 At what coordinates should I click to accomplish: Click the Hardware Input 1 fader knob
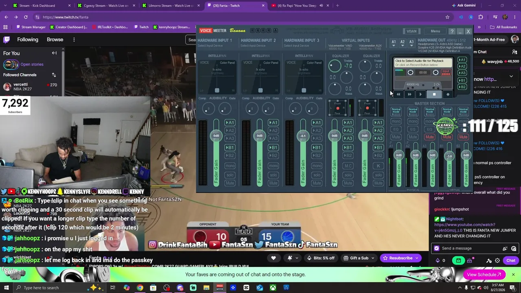pyautogui.click(x=216, y=136)
